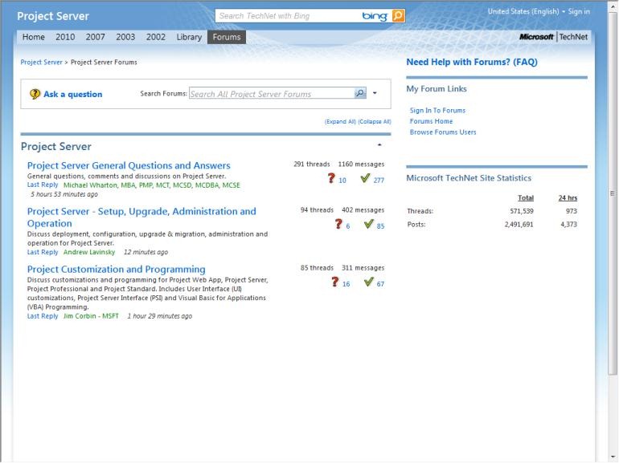Click Forums Home link
Image resolution: width=619 pixels, height=463 pixels.
pos(431,121)
